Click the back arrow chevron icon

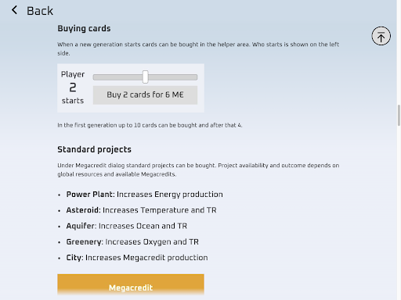[14, 10]
